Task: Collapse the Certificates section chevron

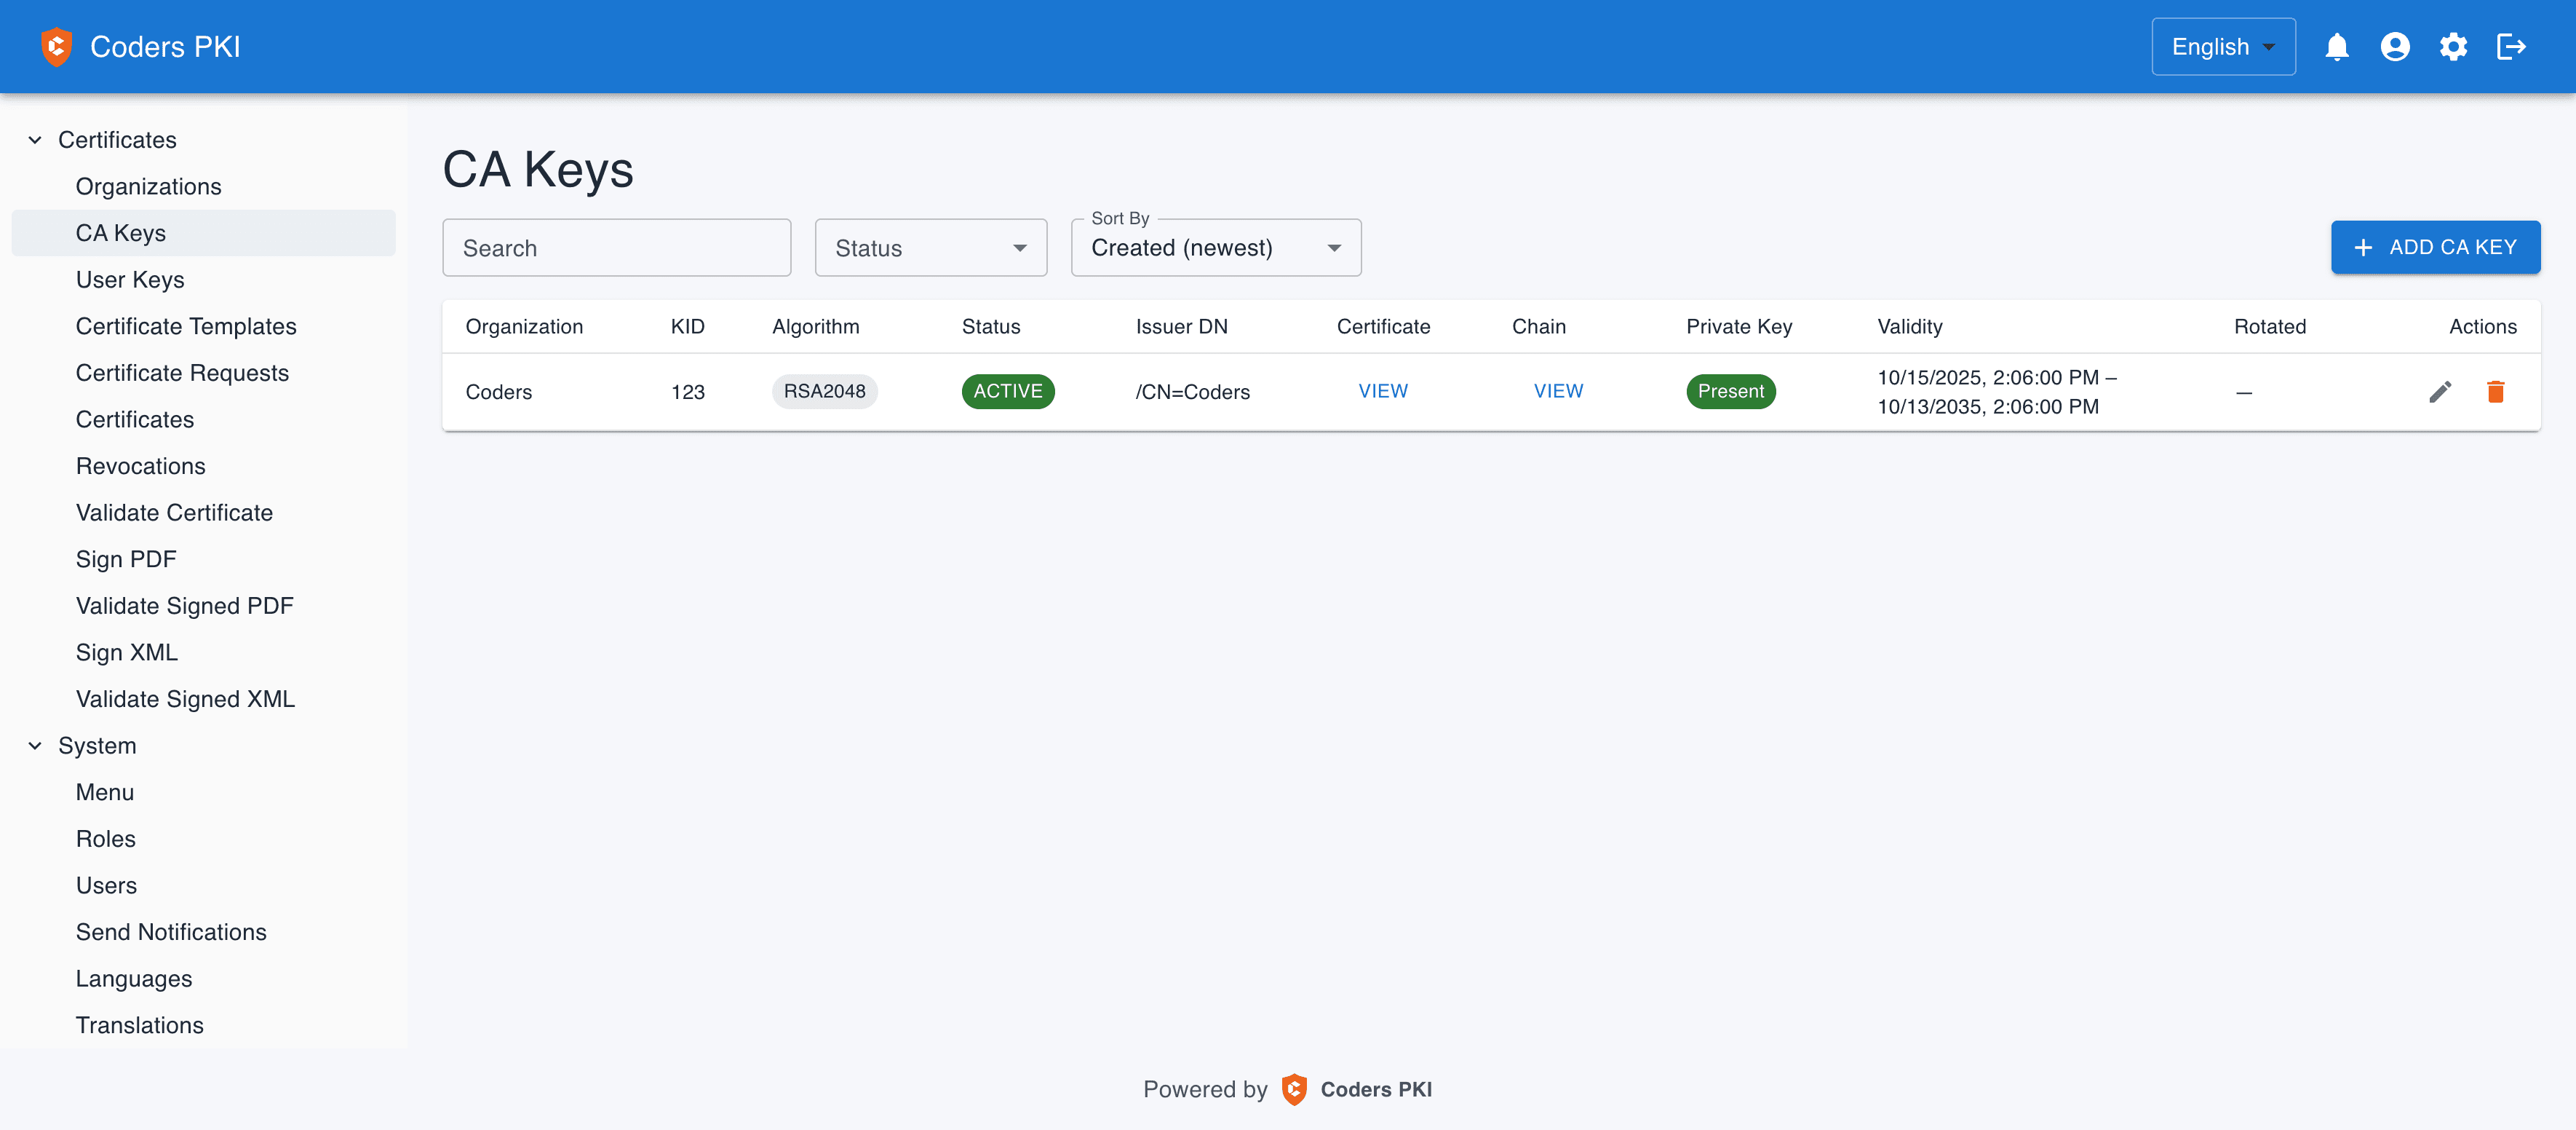Action: click(x=35, y=139)
